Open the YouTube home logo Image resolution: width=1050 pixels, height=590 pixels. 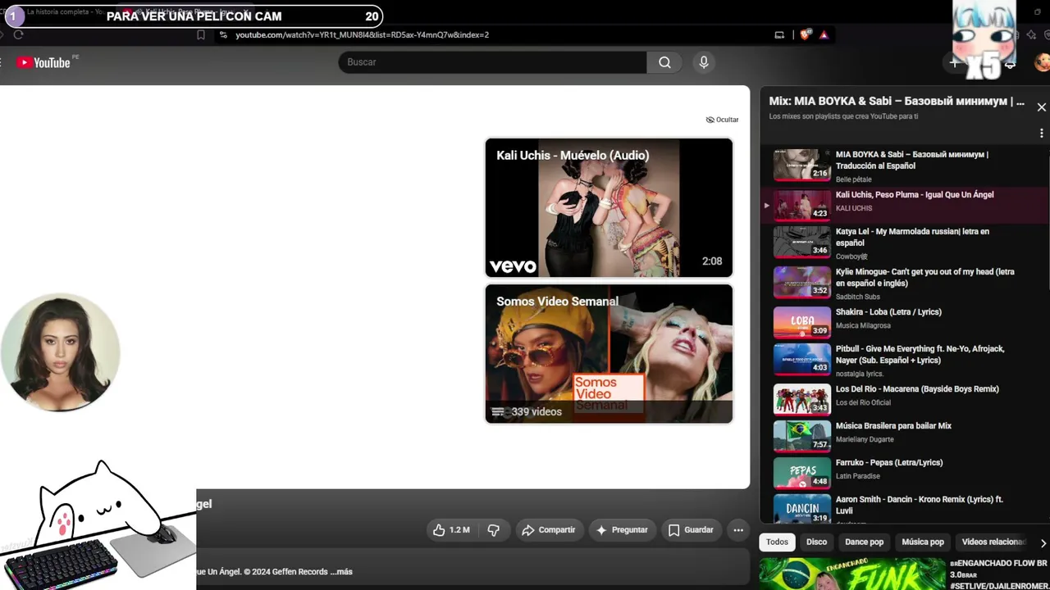[43, 62]
